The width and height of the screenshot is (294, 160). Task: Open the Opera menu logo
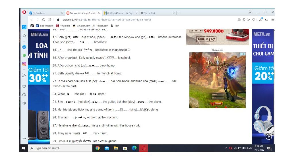(24, 12)
